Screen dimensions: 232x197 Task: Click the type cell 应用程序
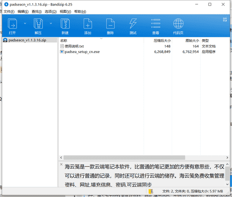[x=208, y=52]
